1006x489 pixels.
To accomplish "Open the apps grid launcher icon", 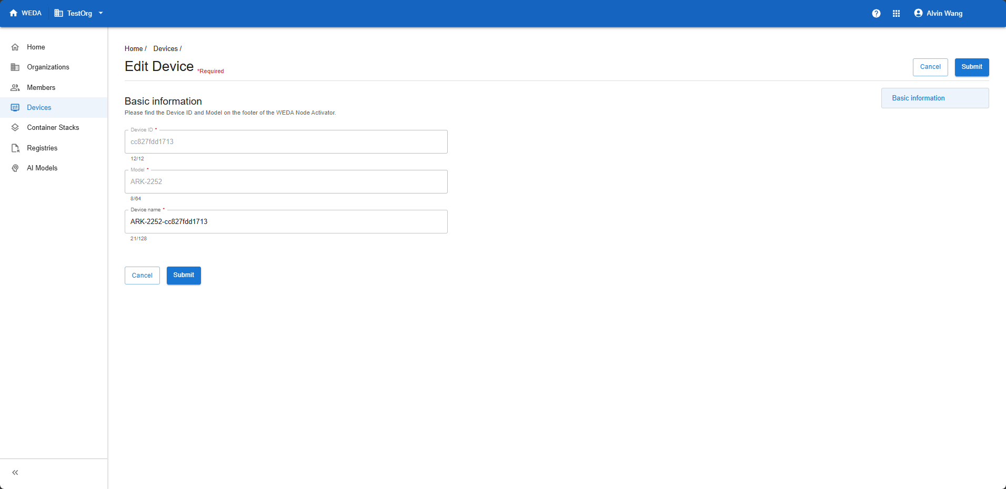I will point(897,14).
